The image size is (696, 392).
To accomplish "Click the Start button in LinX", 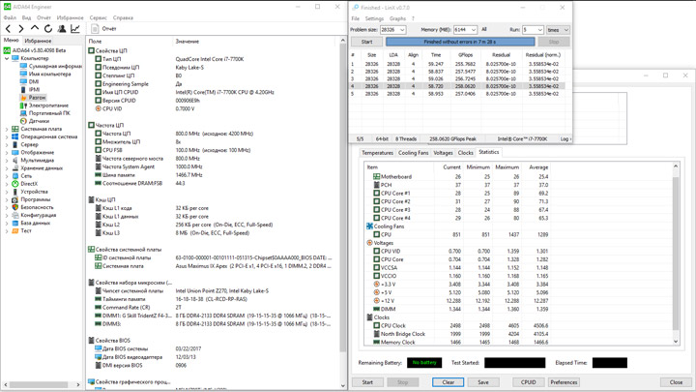I will (x=366, y=42).
